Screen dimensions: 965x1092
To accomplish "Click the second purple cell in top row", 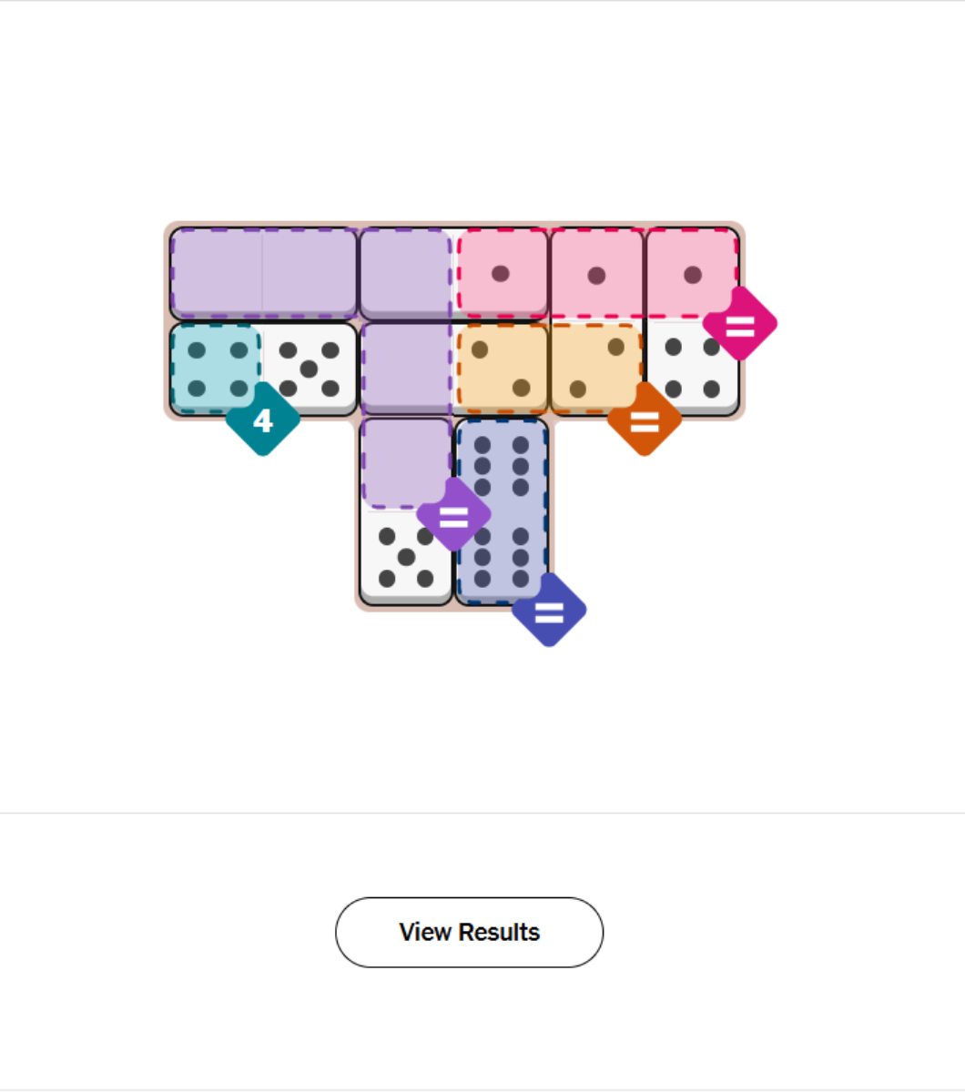I will coord(310,273).
